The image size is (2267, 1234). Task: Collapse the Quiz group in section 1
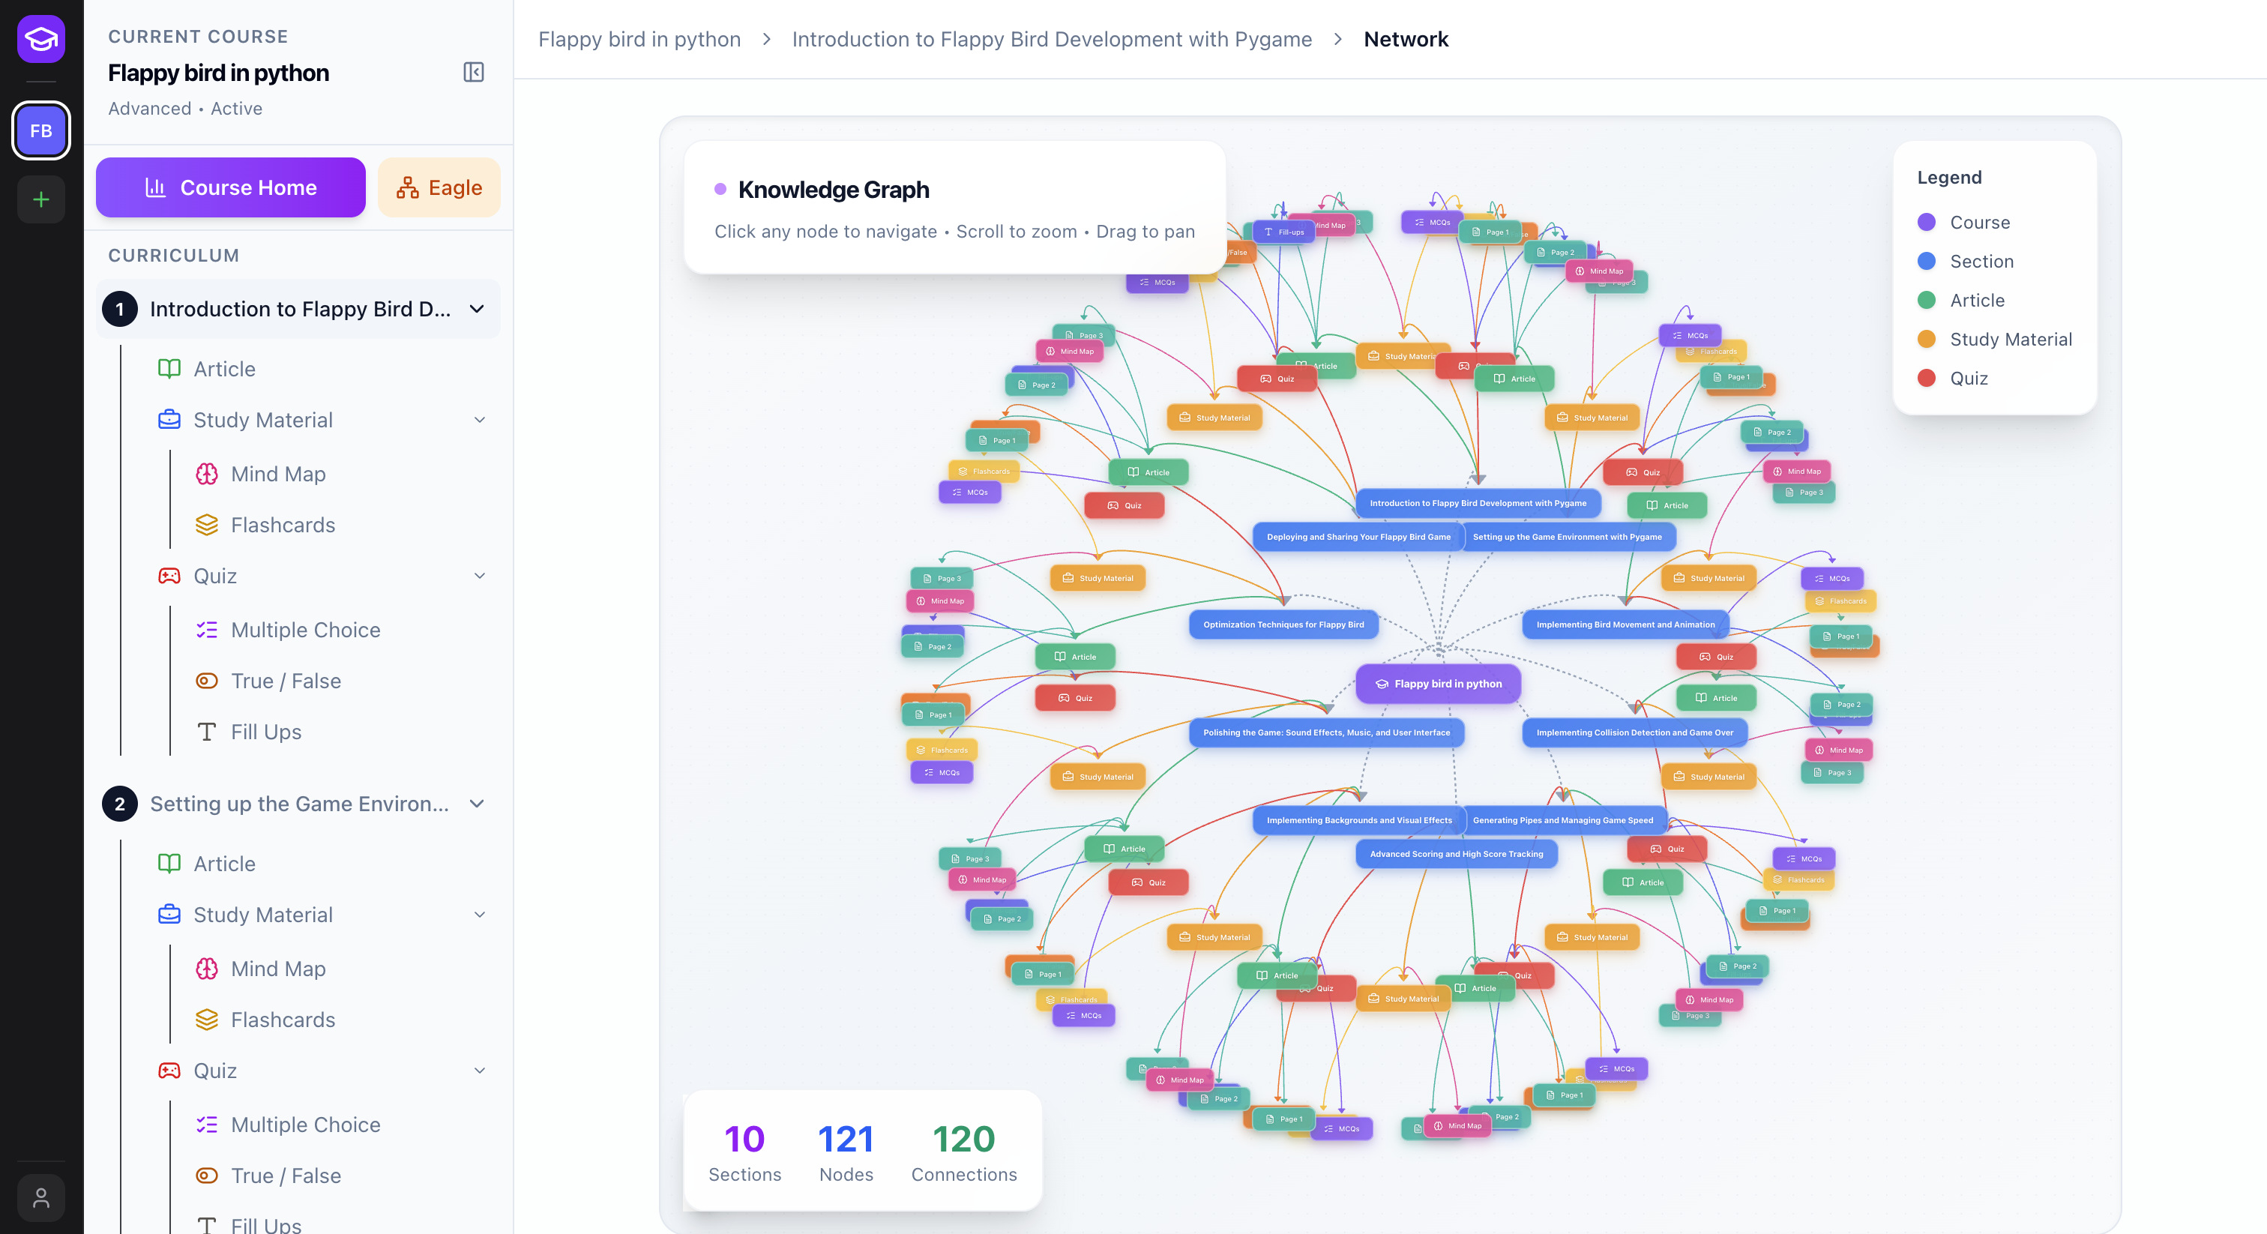pos(480,576)
